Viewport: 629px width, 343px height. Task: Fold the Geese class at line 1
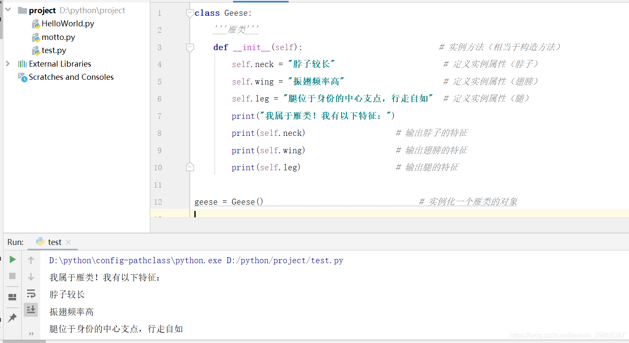point(190,14)
